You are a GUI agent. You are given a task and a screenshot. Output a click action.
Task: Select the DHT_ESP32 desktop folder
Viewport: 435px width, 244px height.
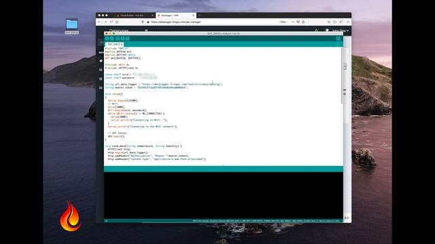(72, 26)
